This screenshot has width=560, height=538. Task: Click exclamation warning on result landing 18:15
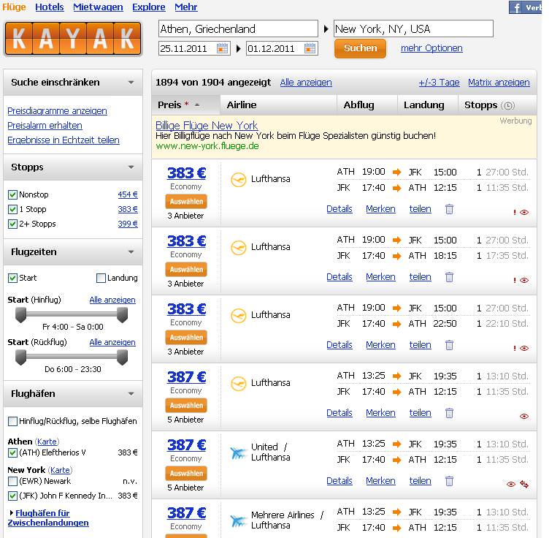pos(515,280)
